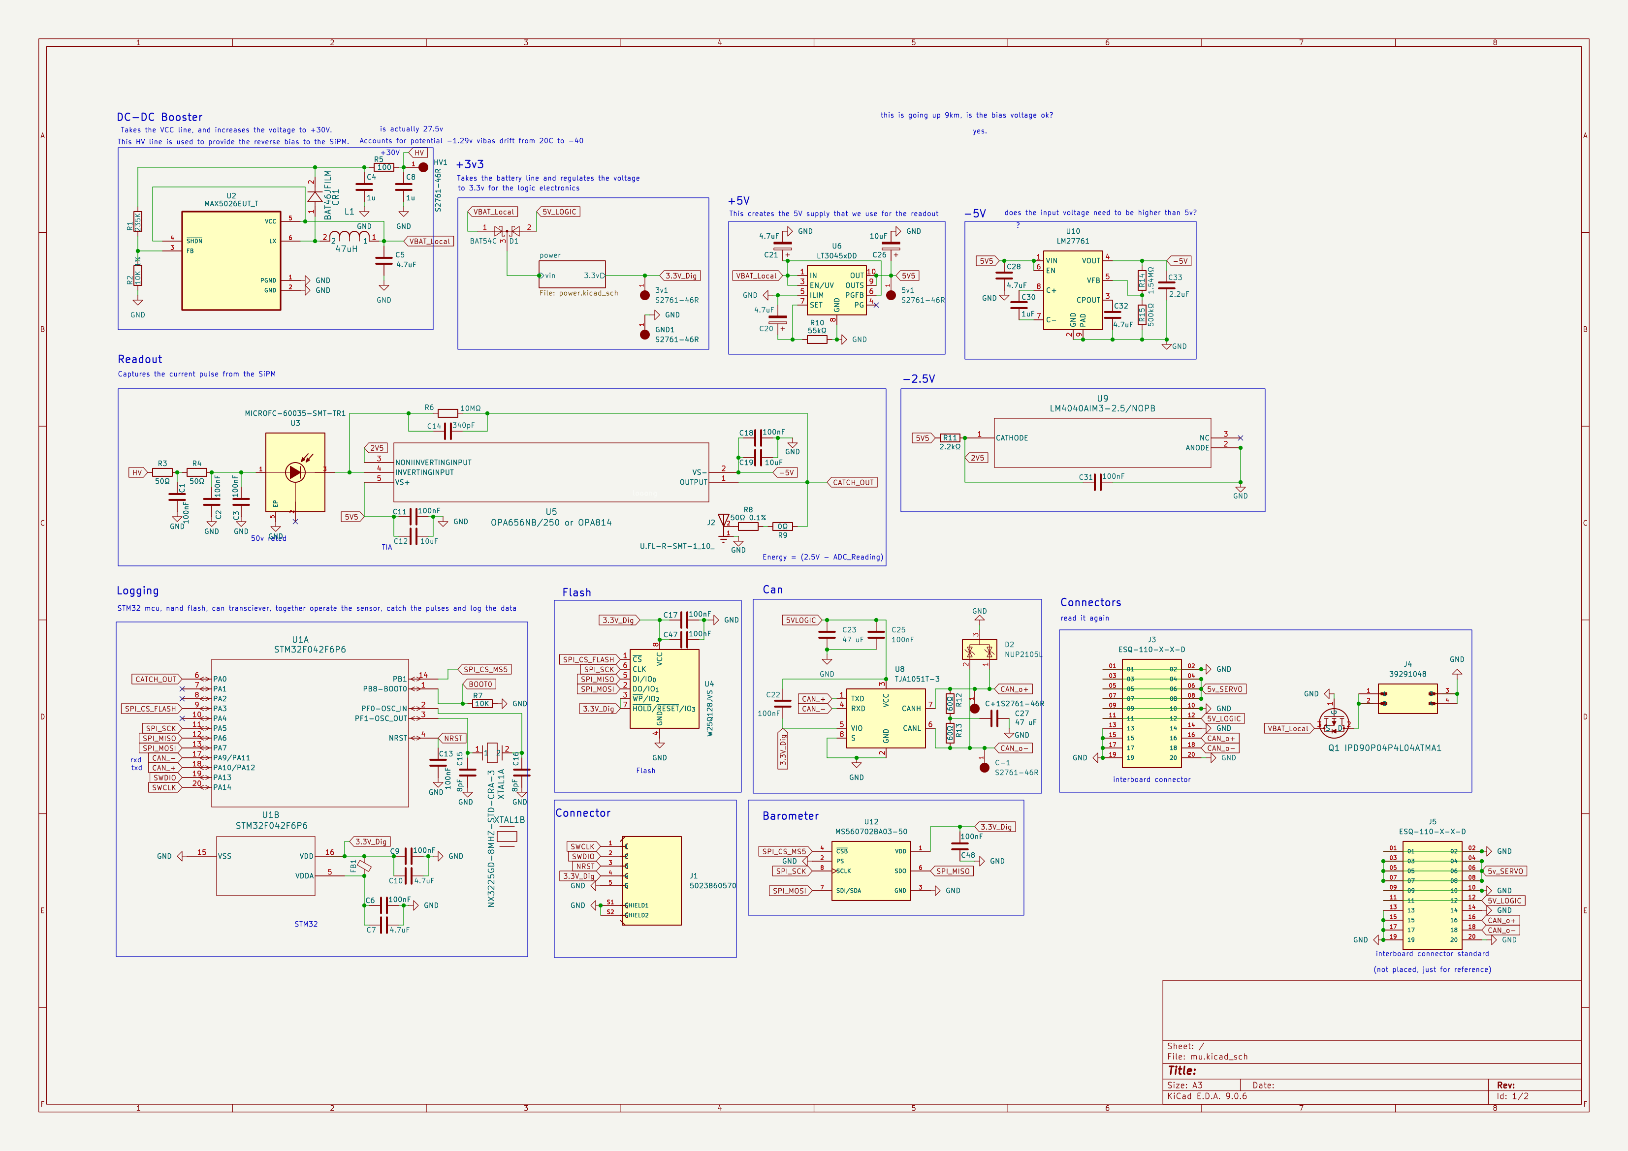Click the BOOT0 net label

[480, 684]
